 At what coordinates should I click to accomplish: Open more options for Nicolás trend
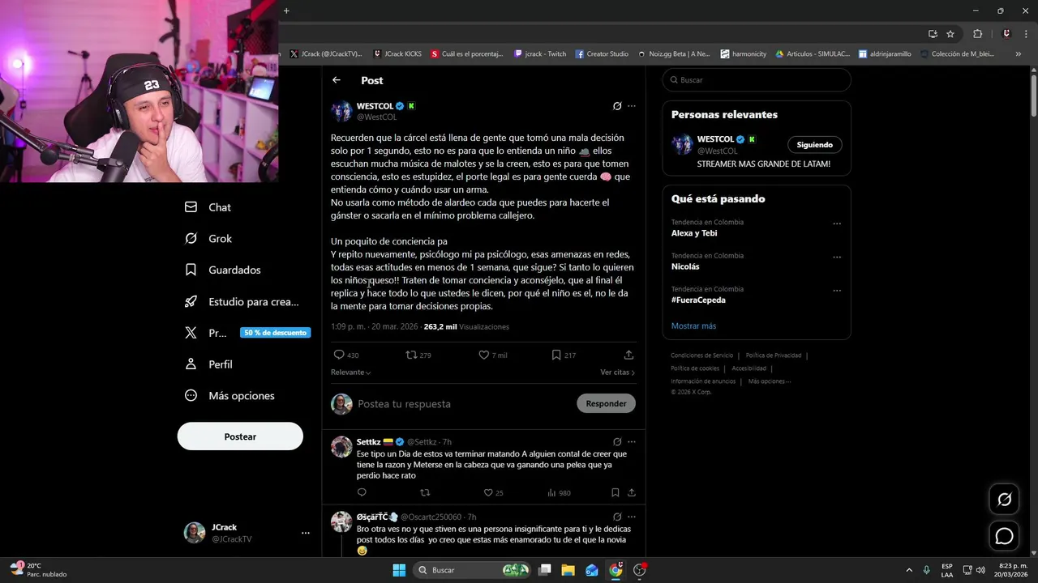(x=837, y=257)
